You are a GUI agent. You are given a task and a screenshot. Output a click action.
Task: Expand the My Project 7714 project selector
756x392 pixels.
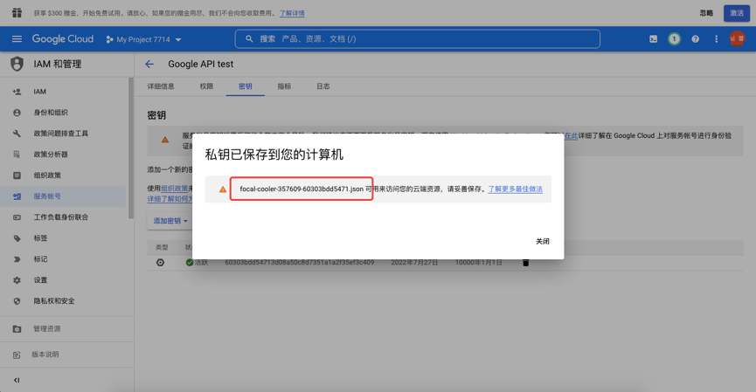tap(144, 39)
